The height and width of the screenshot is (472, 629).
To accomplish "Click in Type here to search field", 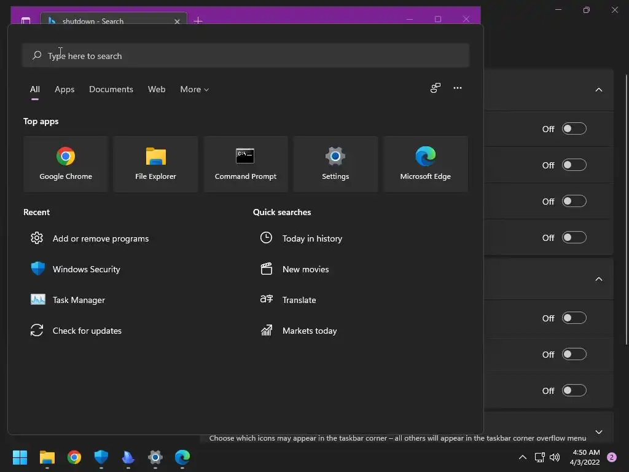I will tap(246, 56).
